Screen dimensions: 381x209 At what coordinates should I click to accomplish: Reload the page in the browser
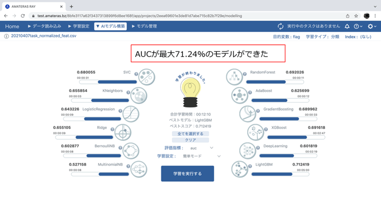pyautogui.click(x=23, y=16)
